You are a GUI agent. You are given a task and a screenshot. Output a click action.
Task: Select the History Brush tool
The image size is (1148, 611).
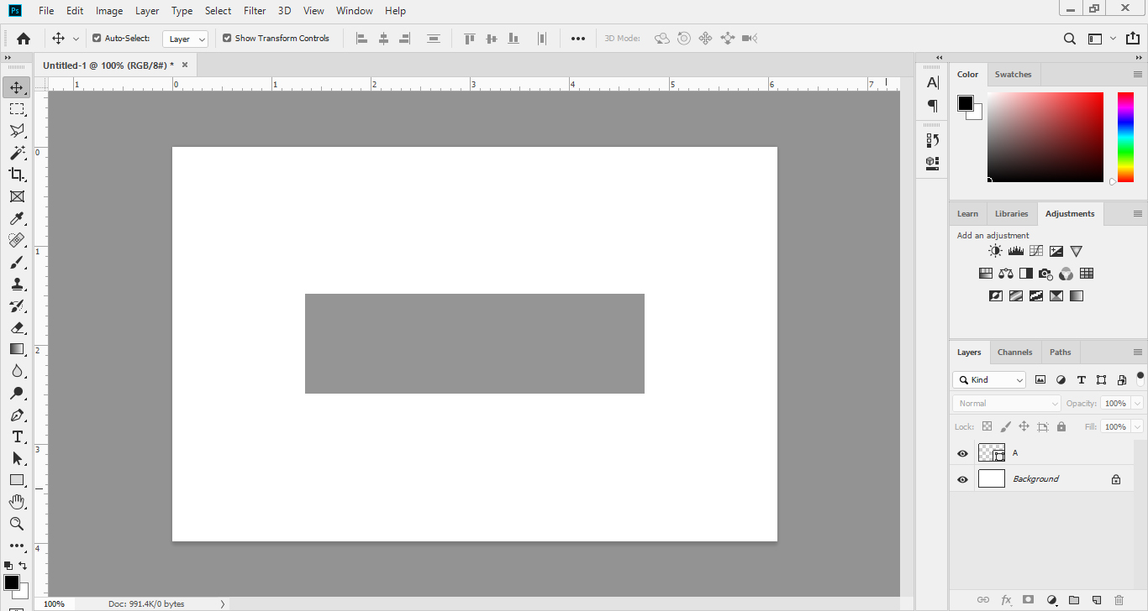point(16,305)
